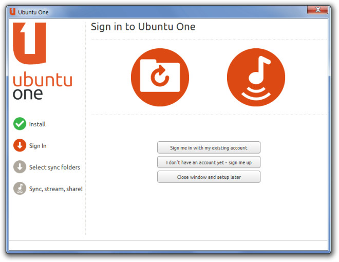Screen dimensions: 339x262
Task: Click the "Sync, stream, share!" step label
Action: click(x=56, y=189)
